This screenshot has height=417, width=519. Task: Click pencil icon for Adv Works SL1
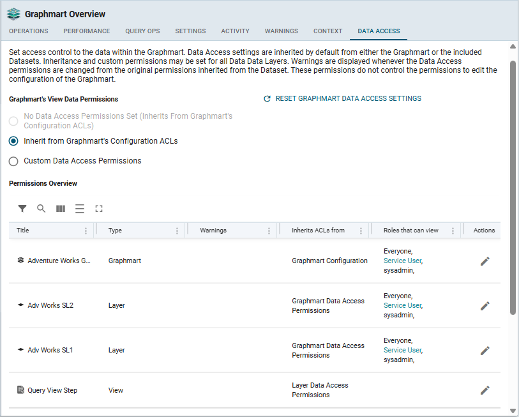tap(485, 351)
